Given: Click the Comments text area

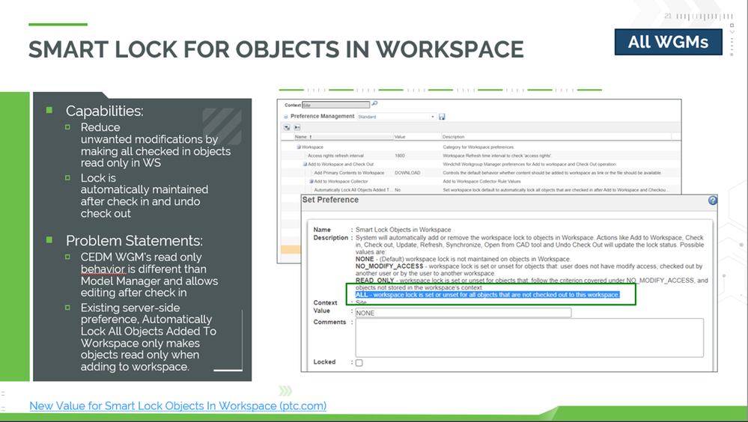Looking at the screenshot, I should coord(529,337).
